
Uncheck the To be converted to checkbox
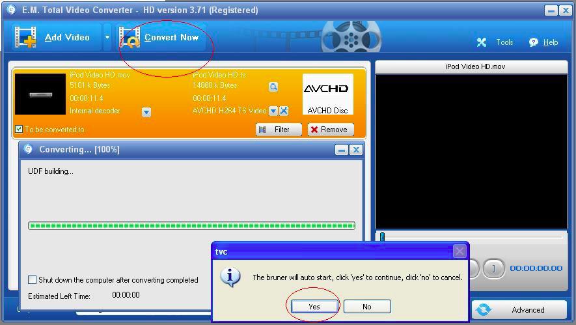click(x=19, y=129)
